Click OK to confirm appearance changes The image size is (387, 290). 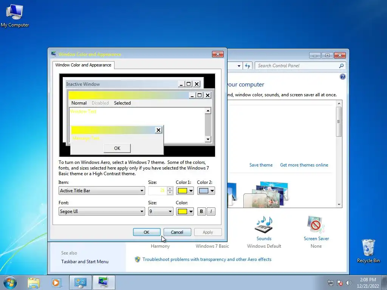pos(147,232)
